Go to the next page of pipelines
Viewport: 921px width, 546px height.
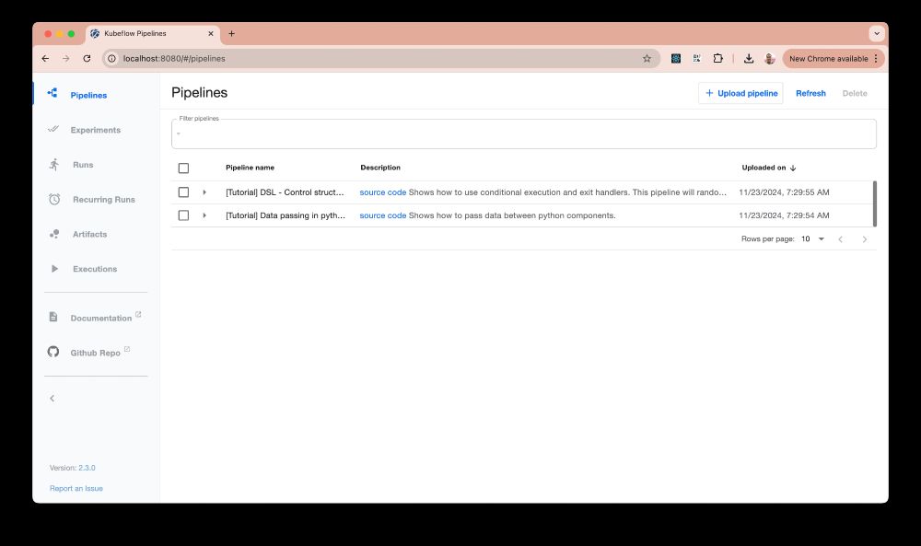tap(865, 239)
